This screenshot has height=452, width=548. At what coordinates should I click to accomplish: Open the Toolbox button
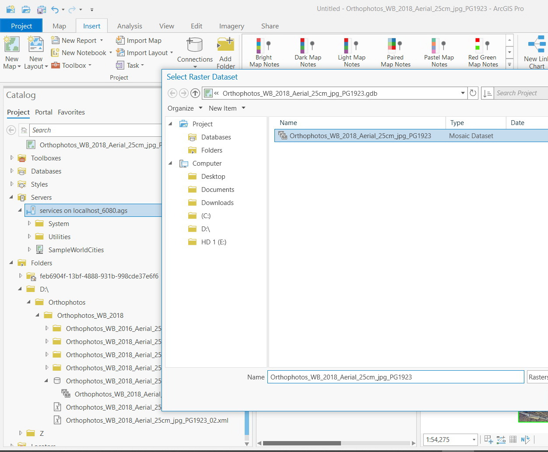tap(71, 65)
